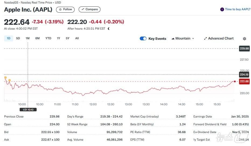The image size is (251, 146).
Task: Click the first yellow key event marker
Action: pos(5,77)
